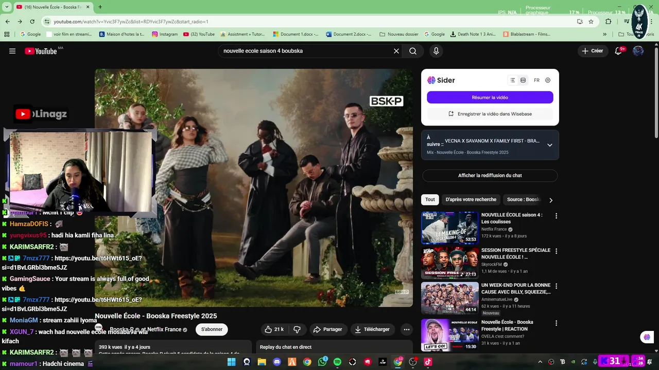
Task: Open the YouTube guide hamburger menu
Action: click(12, 51)
